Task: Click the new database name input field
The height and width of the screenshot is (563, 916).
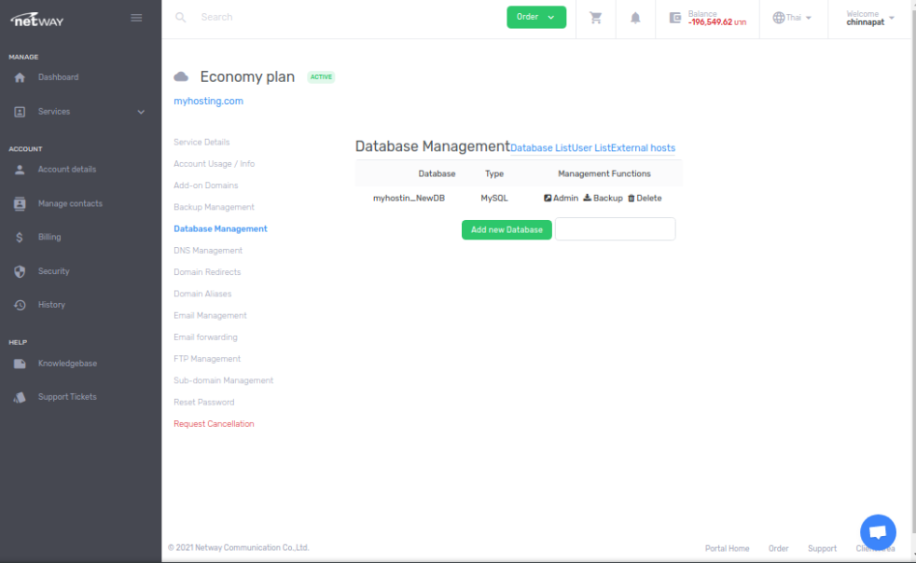Action: coord(615,229)
